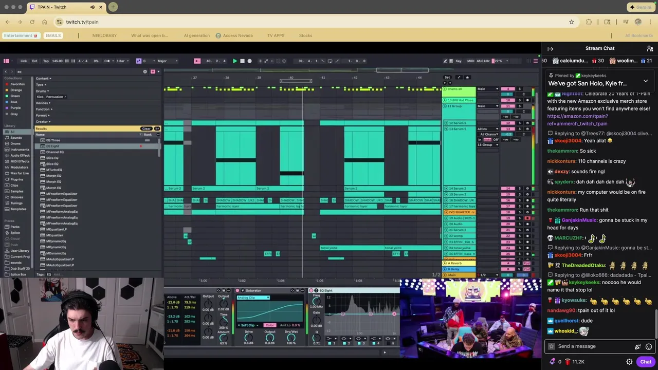Toggle the Link button
Image resolution: width=658 pixels, height=370 pixels.
point(24,61)
